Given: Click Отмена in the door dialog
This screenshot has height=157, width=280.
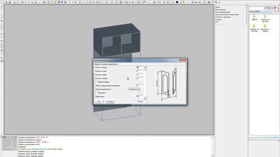Looking at the screenshot, I should 110,102.
